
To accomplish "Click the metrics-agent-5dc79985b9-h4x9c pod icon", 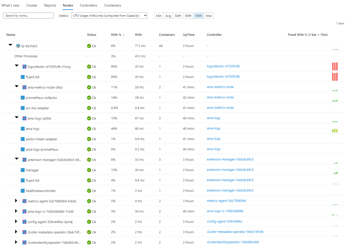I will coord(24,201).
